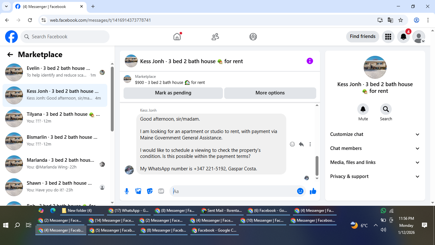This screenshot has width=435, height=245.
Task: Choose a sticker
Action: (x=150, y=191)
